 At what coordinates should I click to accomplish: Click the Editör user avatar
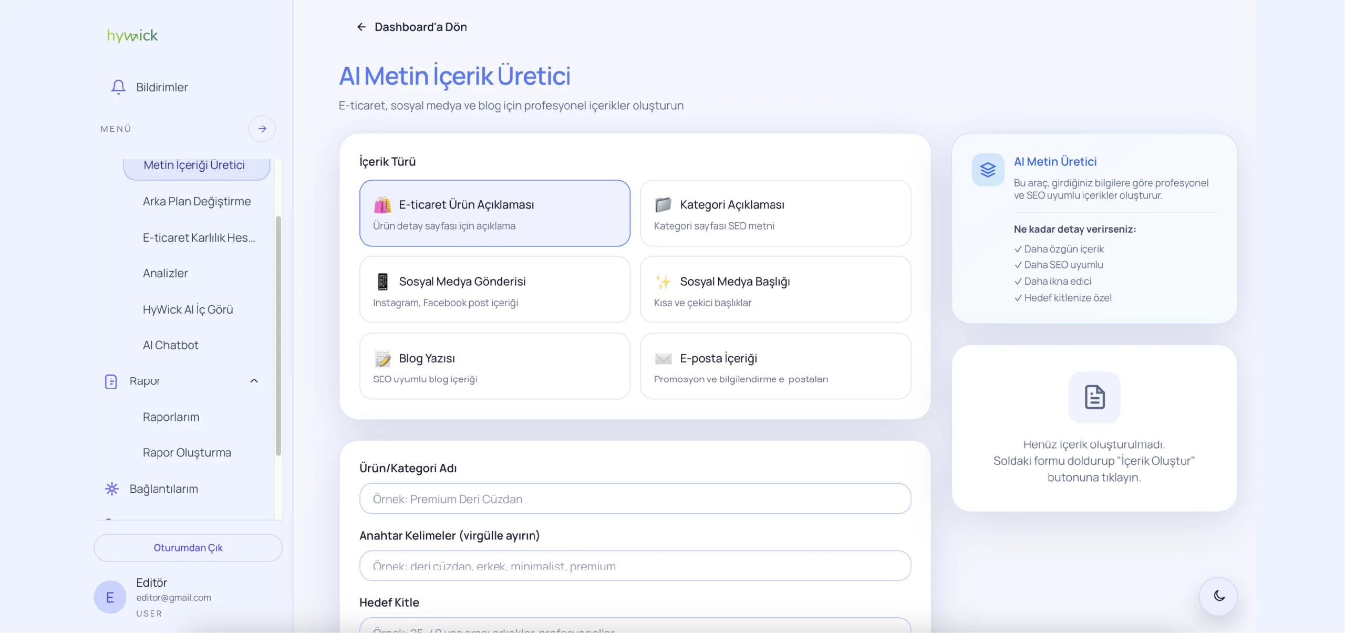(110, 597)
